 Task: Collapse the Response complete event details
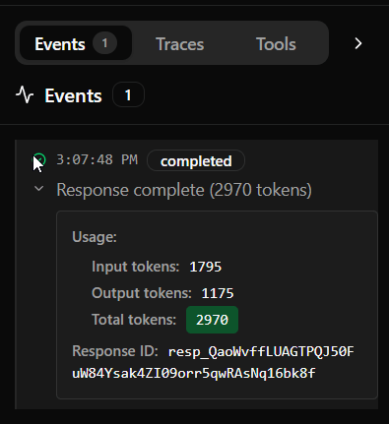pos(39,189)
